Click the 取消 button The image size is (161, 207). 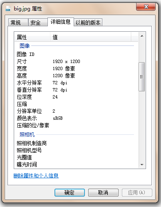(103, 192)
